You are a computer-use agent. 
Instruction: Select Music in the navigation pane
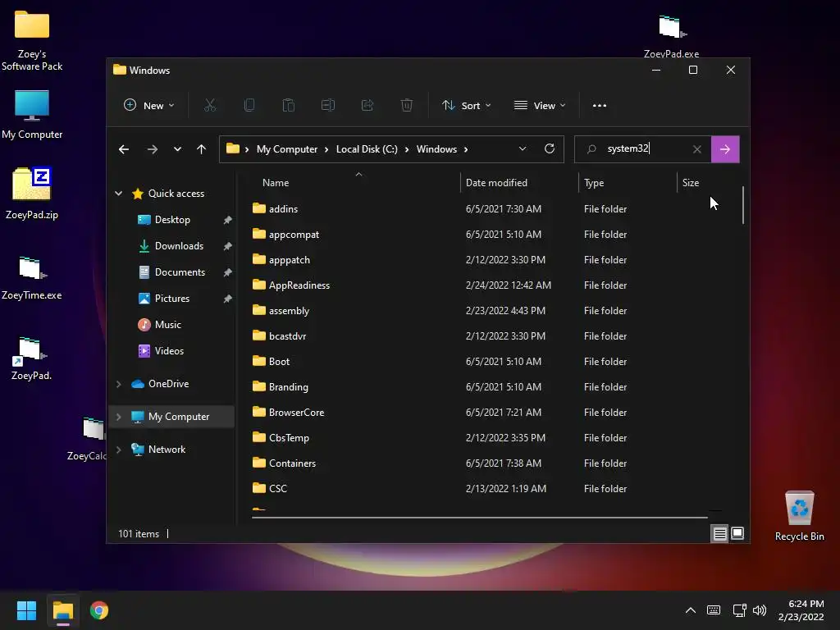click(x=167, y=325)
